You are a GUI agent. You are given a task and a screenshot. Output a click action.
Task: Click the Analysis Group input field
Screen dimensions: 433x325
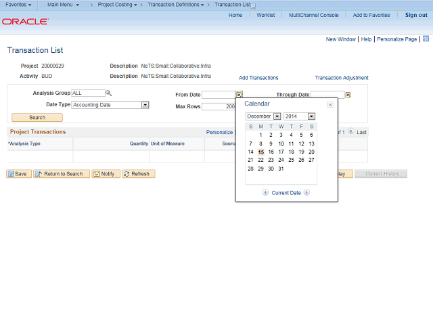(x=88, y=93)
